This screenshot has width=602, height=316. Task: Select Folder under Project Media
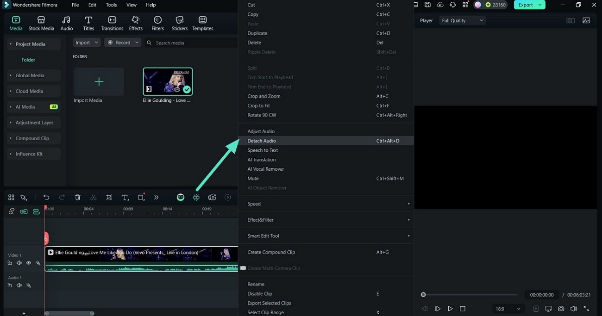tap(28, 60)
